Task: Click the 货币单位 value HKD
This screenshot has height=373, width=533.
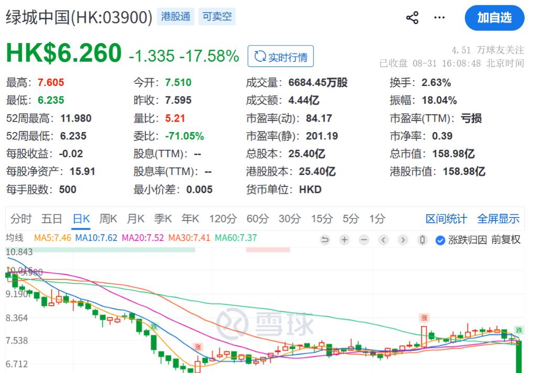Action: 310,190
